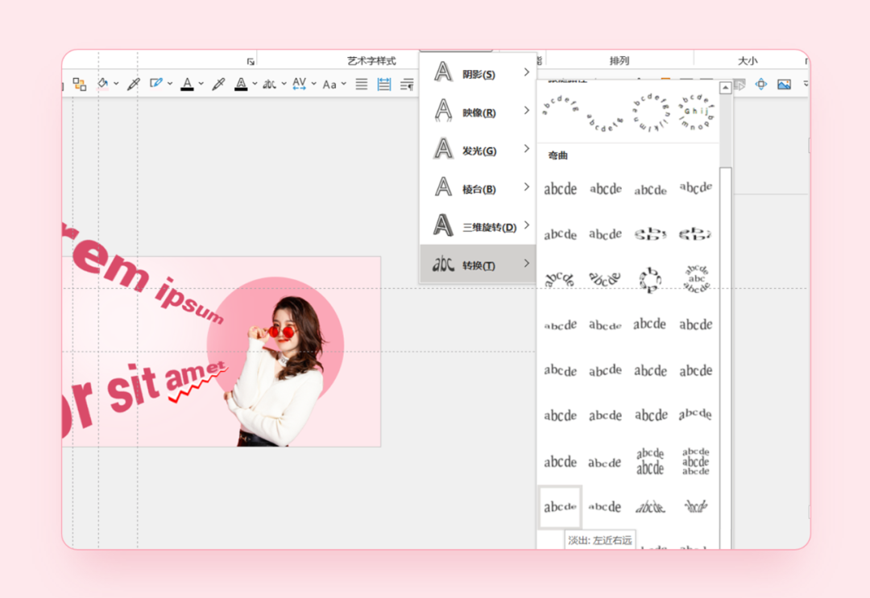Select the 棱台(B) bevel menu entry
This screenshot has height=598, width=870.
[x=478, y=189]
